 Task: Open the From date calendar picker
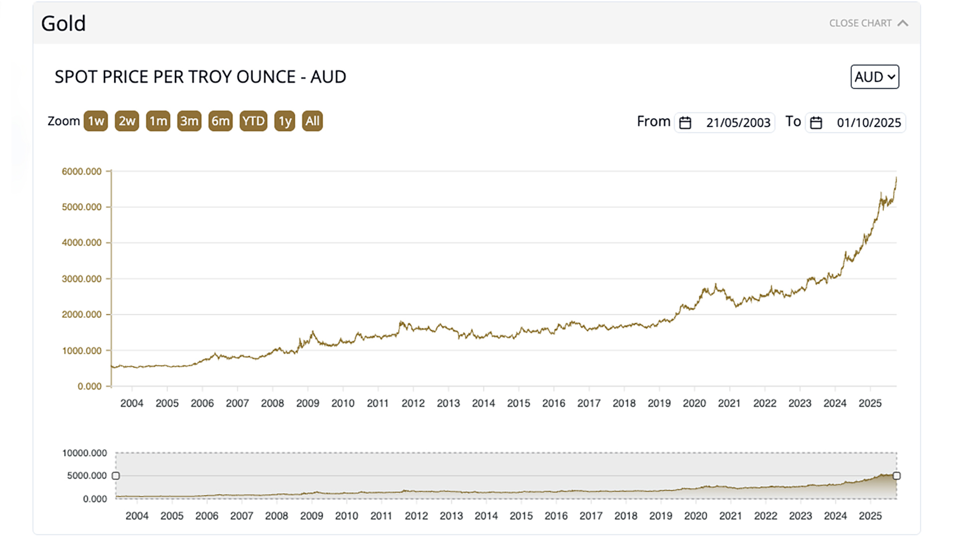(685, 122)
